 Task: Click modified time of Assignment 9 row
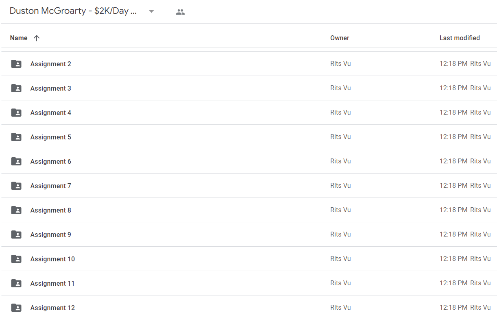coord(453,234)
